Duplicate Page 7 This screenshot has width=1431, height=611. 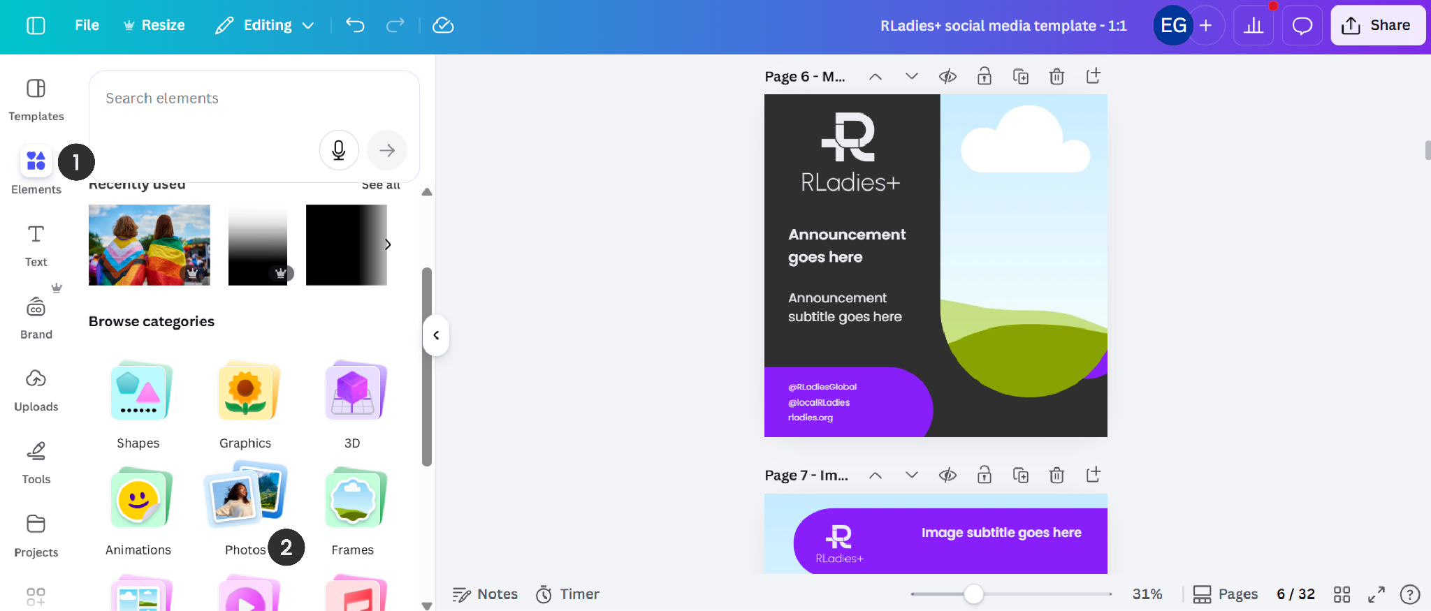click(x=1021, y=476)
